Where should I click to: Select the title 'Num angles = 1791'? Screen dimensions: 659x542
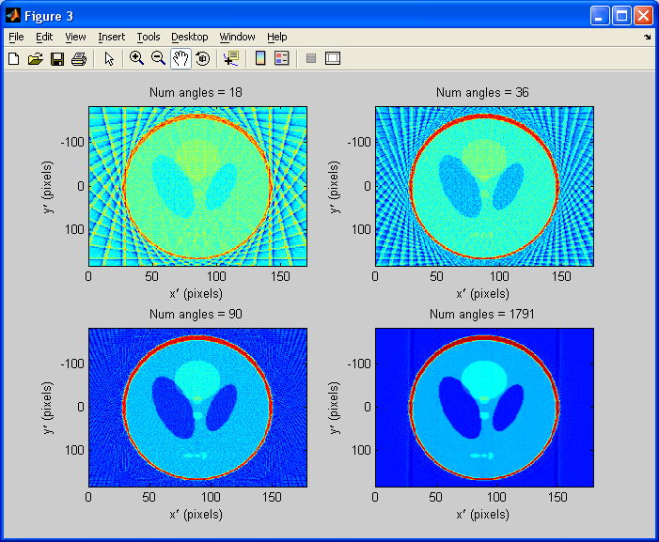pyautogui.click(x=482, y=314)
